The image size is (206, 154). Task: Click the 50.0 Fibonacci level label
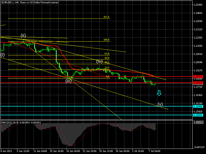[107, 58]
